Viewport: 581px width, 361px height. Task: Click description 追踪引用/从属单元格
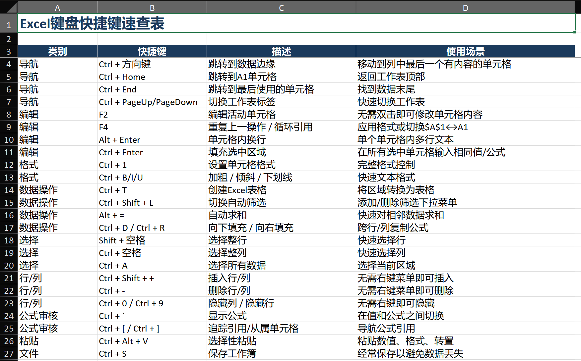point(281,328)
